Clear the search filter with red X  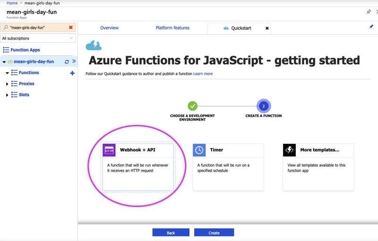(70, 27)
